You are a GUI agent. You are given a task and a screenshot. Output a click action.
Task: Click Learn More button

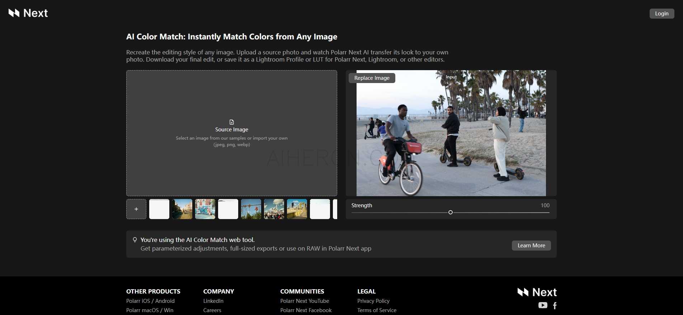[x=531, y=246]
